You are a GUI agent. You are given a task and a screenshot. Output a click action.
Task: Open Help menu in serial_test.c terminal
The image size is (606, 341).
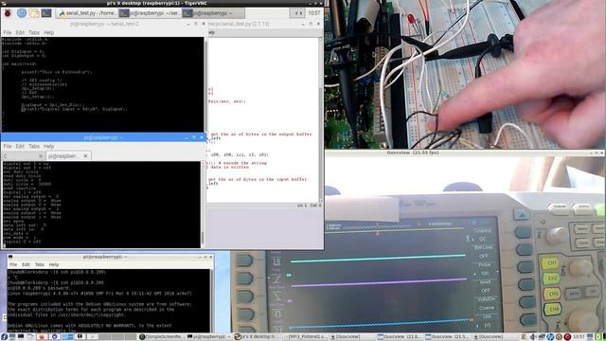pos(48,32)
